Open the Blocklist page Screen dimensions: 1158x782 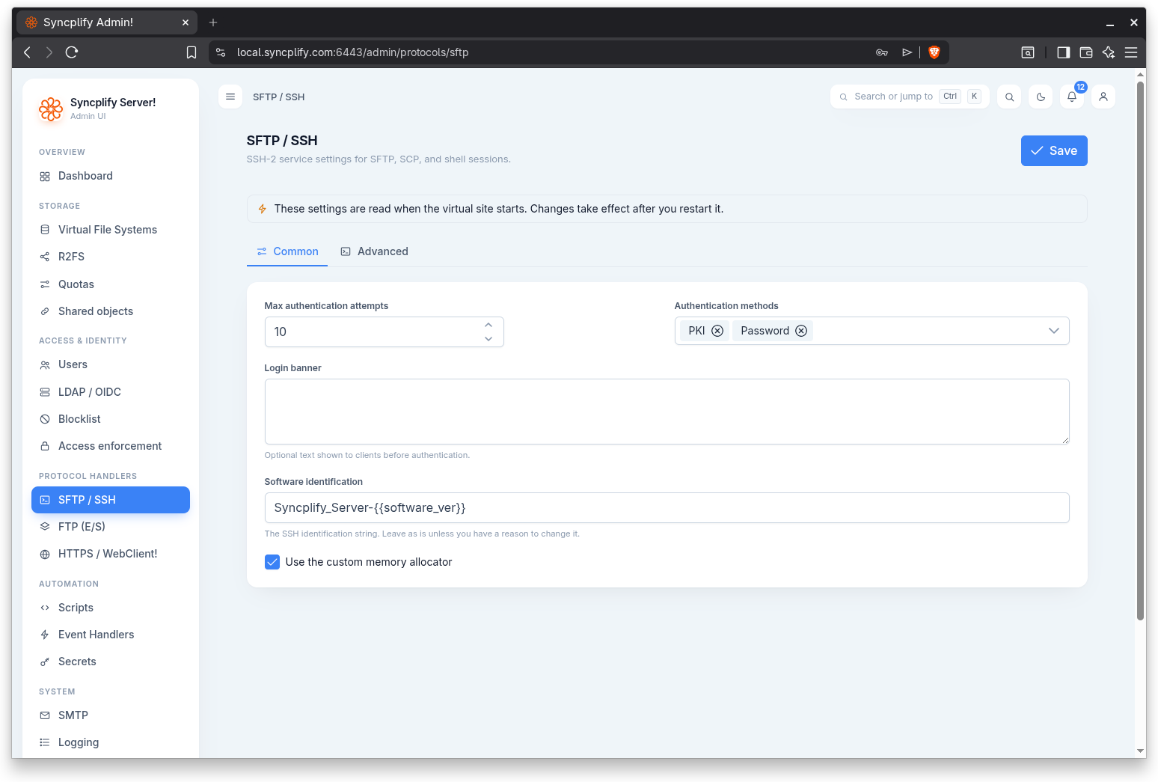[111, 419]
